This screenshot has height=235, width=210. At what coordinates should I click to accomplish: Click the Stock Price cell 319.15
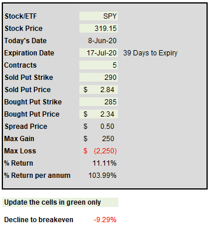[x=99, y=29]
